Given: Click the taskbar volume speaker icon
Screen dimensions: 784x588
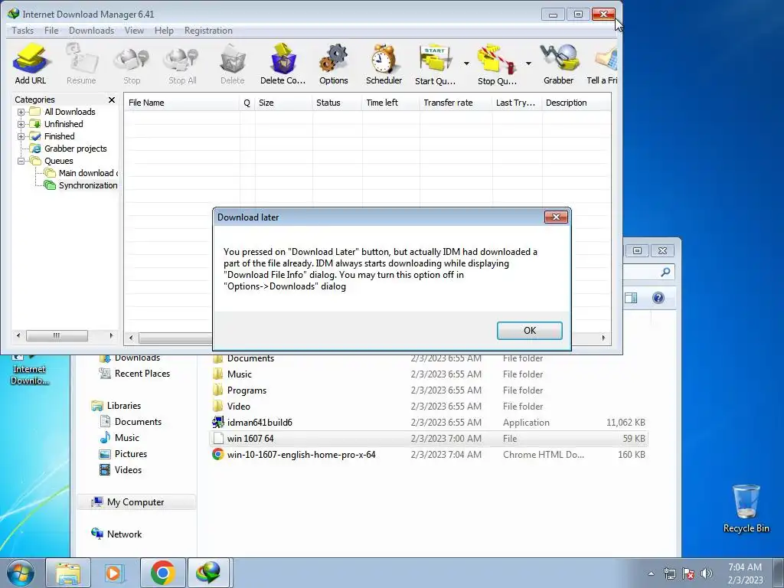Looking at the screenshot, I should [x=706, y=573].
